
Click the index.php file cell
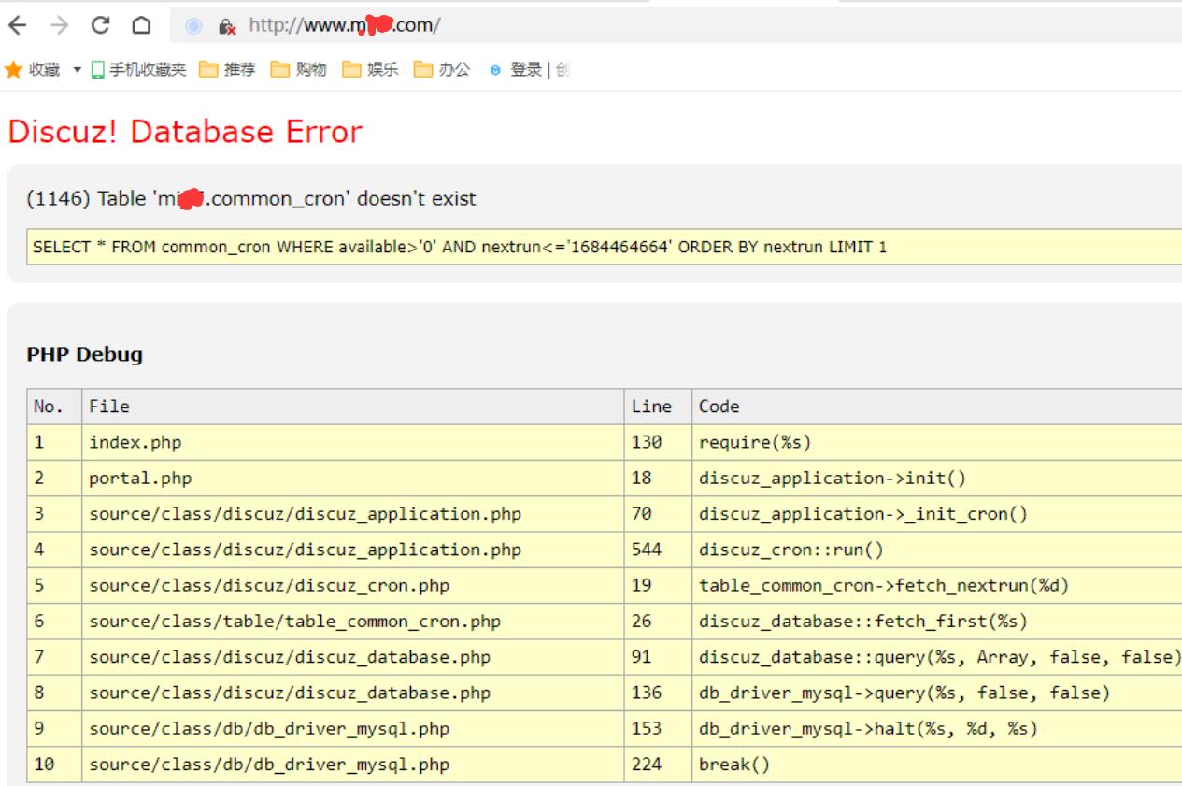(353, 442)
